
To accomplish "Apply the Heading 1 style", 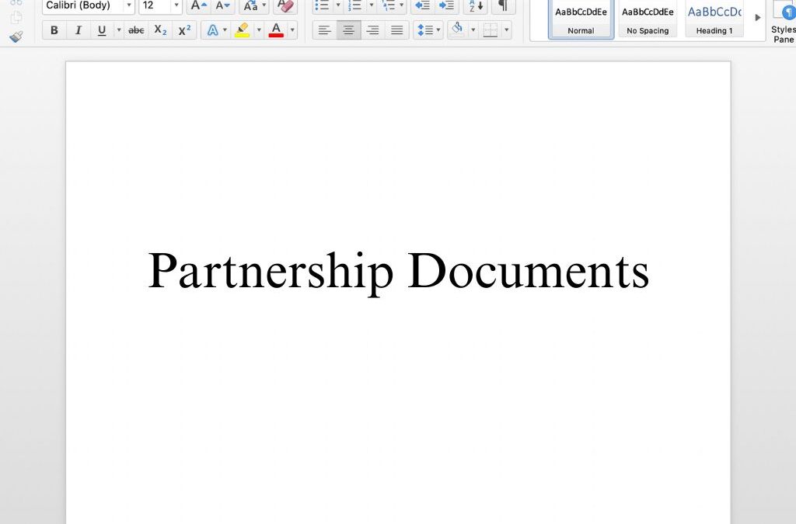I will 714,19.
